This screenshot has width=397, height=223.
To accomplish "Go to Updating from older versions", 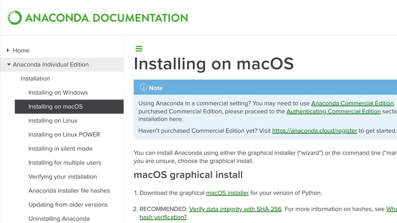I will point(68,204).
